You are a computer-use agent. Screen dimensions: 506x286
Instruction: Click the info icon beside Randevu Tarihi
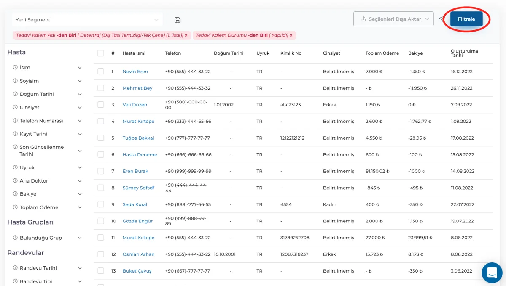coord(15,268)
